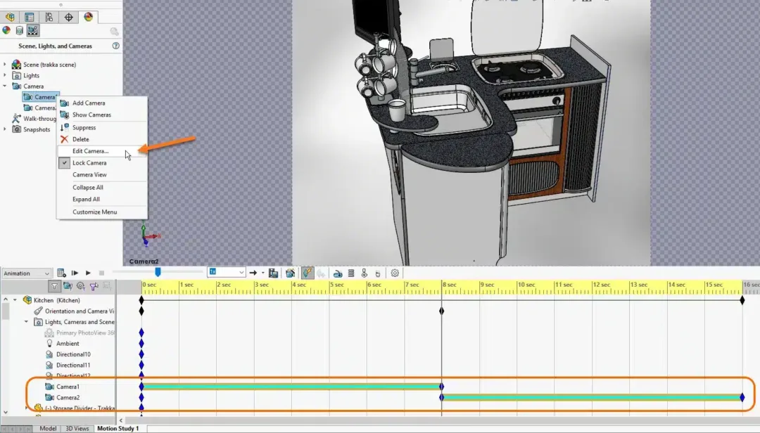The image size is (760, 433).
Task: Click the Calculate motion study icon
Action: click(x=61, y=273)
